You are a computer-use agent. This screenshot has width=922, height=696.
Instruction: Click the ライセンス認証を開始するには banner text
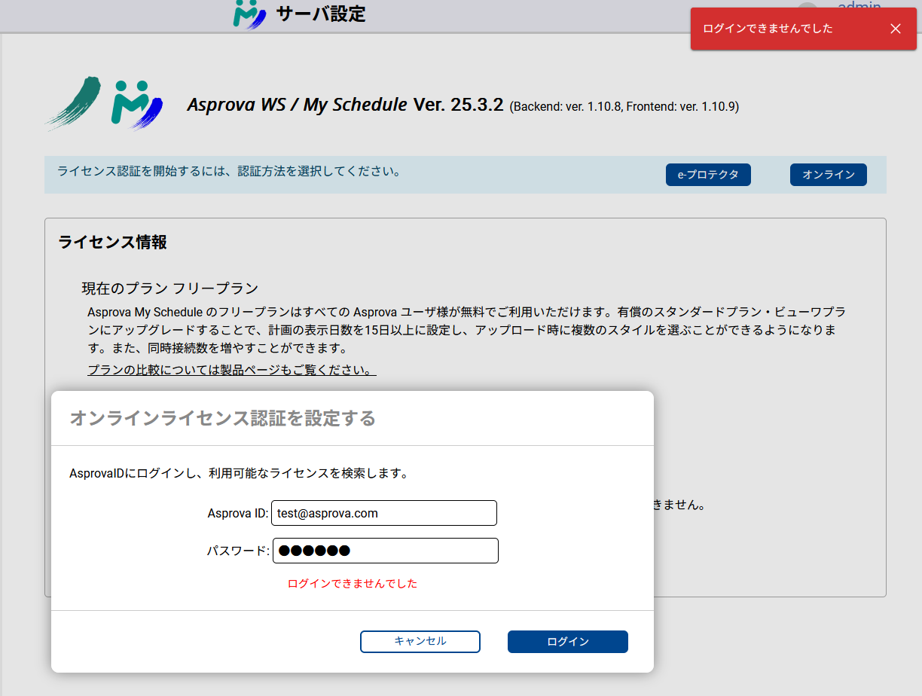coord(229,172)
